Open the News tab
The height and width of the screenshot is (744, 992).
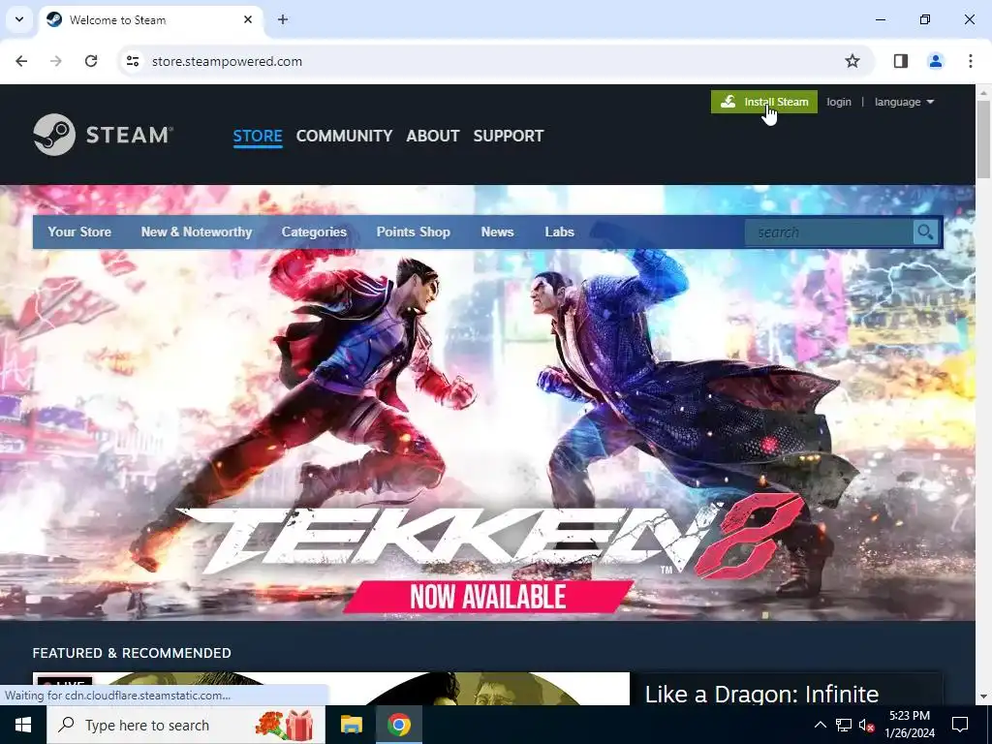[x=497, y=232]
